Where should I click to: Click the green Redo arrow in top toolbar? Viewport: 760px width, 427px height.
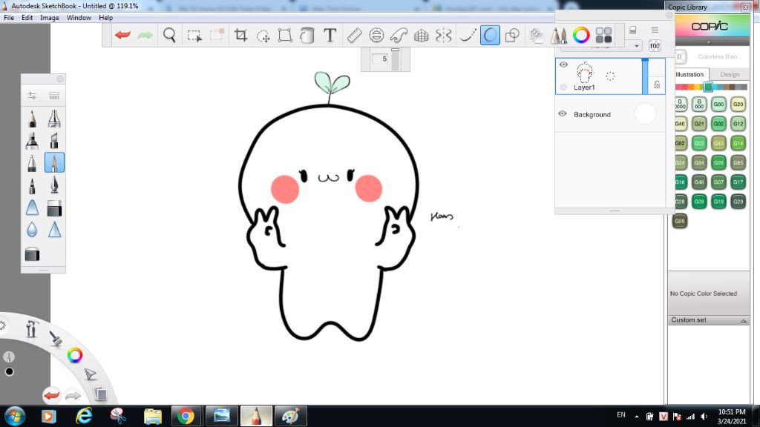145,35
